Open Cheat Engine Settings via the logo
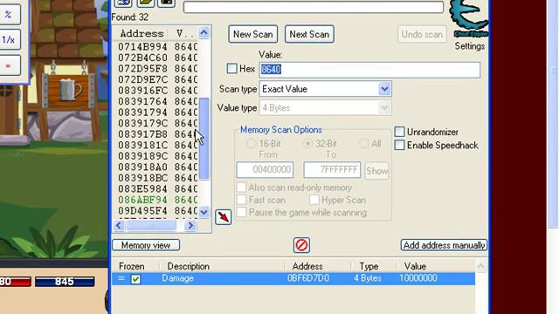 pos(469,18)
